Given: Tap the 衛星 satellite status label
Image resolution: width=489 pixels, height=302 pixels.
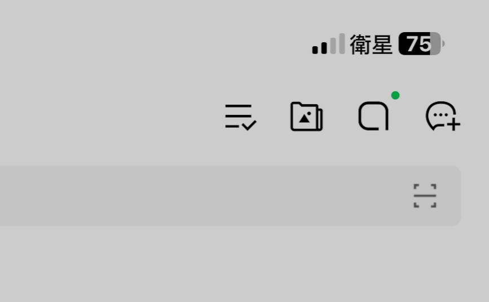Looking at the screenshot, I should point(371,45).
